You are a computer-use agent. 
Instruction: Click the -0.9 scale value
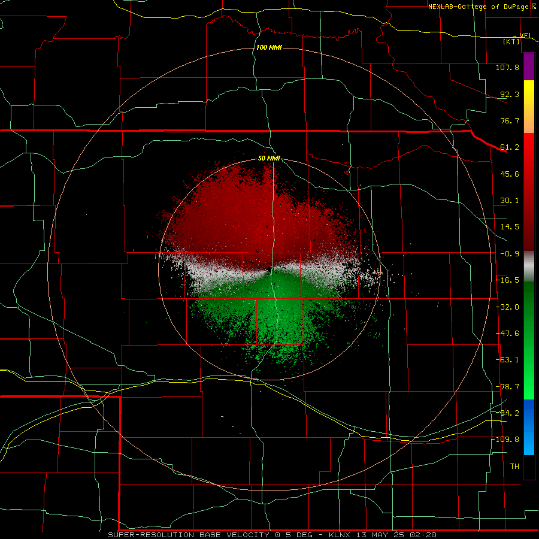(510, 254)
